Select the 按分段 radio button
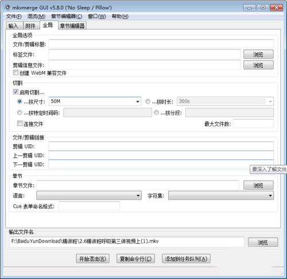The height and width of the screenshot is (279, 287). (x=156, y=112)
